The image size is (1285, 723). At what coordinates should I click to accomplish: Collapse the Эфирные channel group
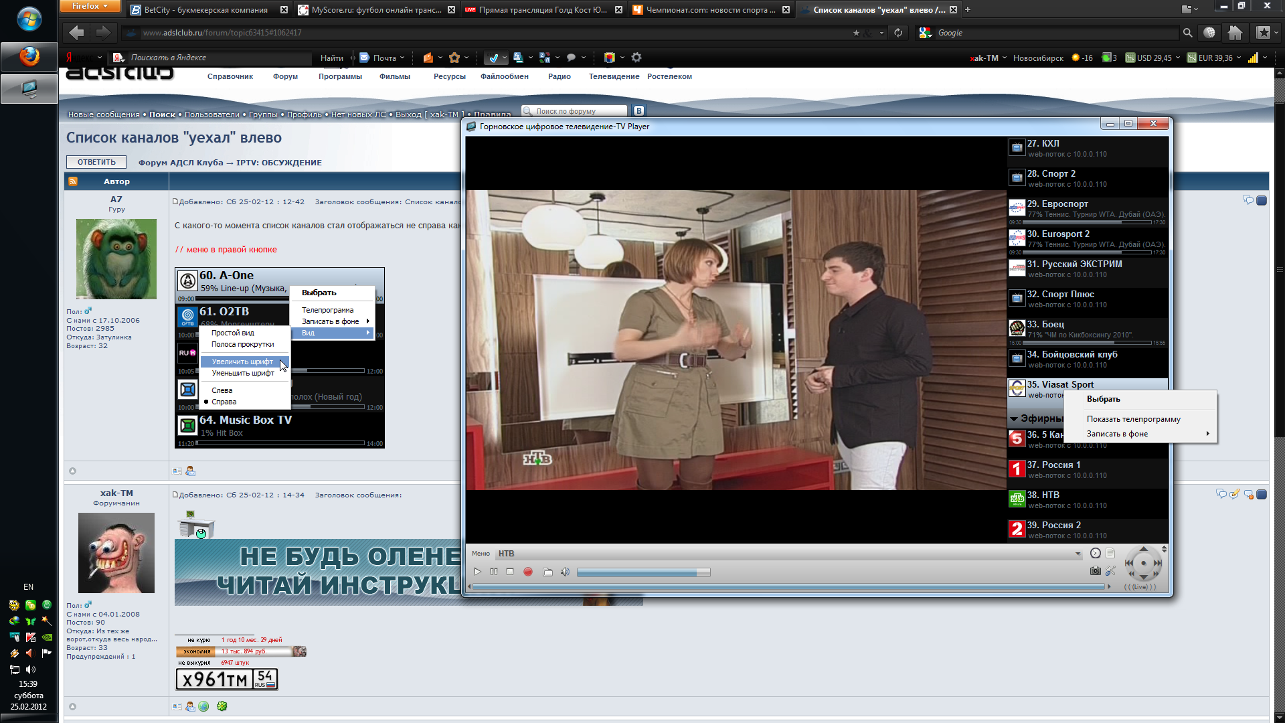tap(1014, 418)
